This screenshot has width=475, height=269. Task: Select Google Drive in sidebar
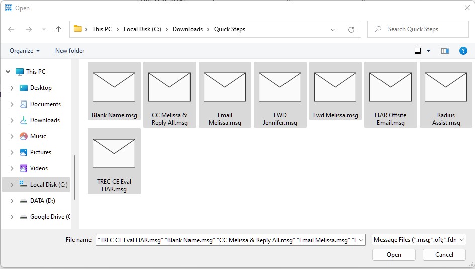coord(50,217)
